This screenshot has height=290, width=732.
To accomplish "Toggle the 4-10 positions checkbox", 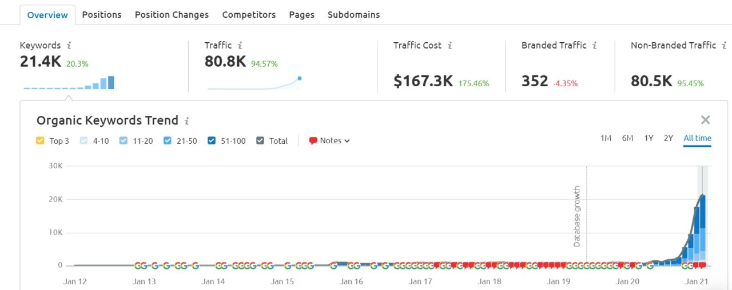I will [83, 140].
